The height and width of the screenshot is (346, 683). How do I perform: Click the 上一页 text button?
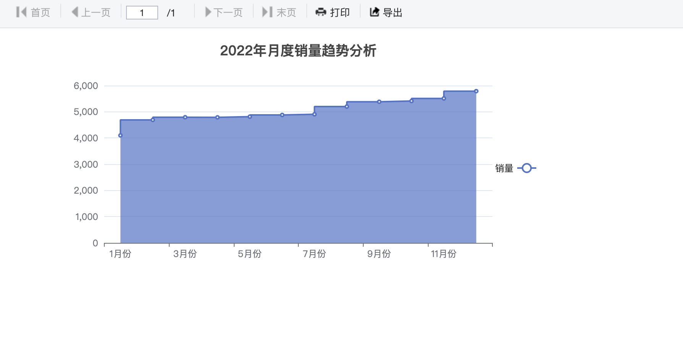click(x=96, y=13)
